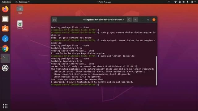
Task: Open the essa home folder icon
Action: (20, 10)
